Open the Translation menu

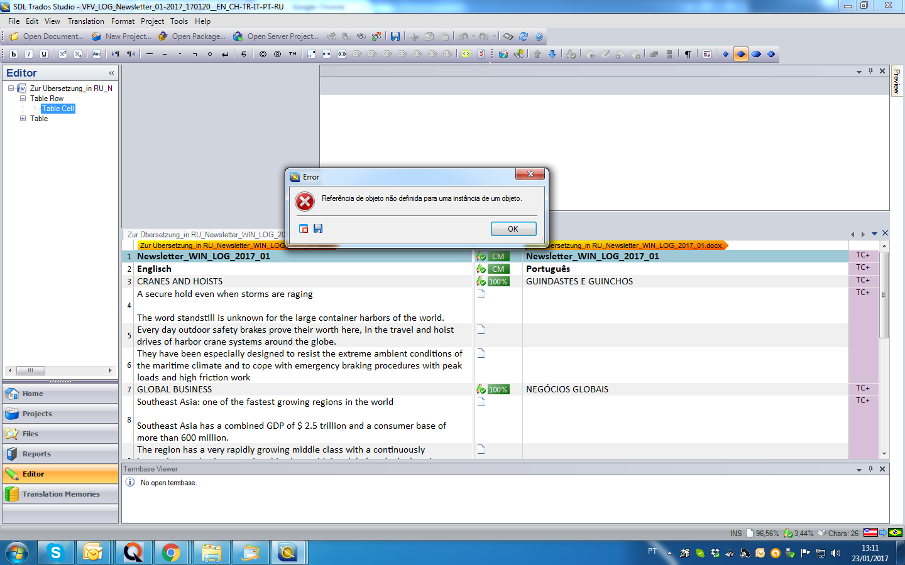[x=86, y=21]
